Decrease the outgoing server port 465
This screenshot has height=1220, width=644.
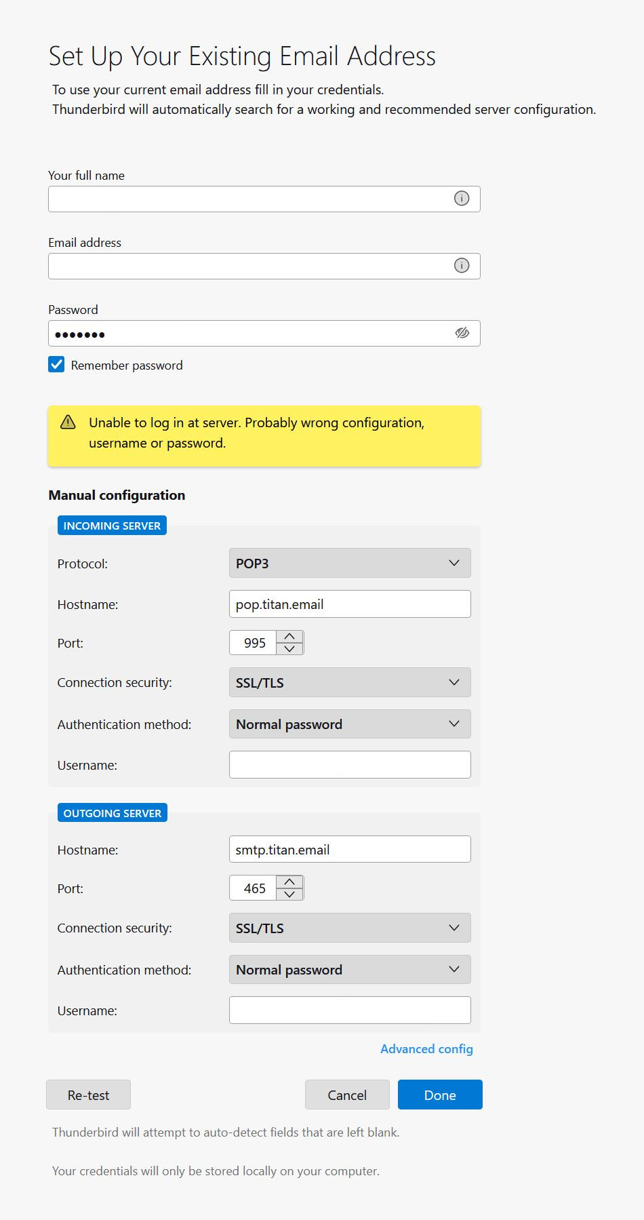point(289,894)
